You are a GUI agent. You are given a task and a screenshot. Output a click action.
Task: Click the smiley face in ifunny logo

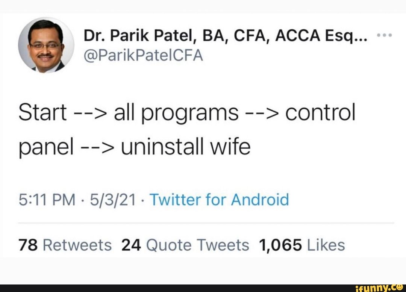coord(400,287)
